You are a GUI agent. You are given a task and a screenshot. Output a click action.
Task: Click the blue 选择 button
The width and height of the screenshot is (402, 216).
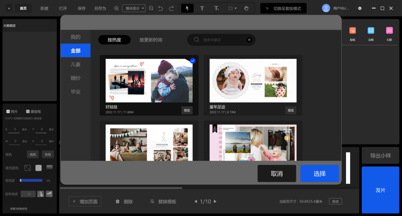coord(320,174)
